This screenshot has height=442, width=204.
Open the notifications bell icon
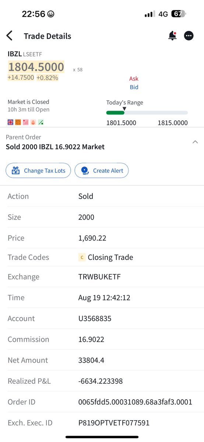tap(172, 36)
